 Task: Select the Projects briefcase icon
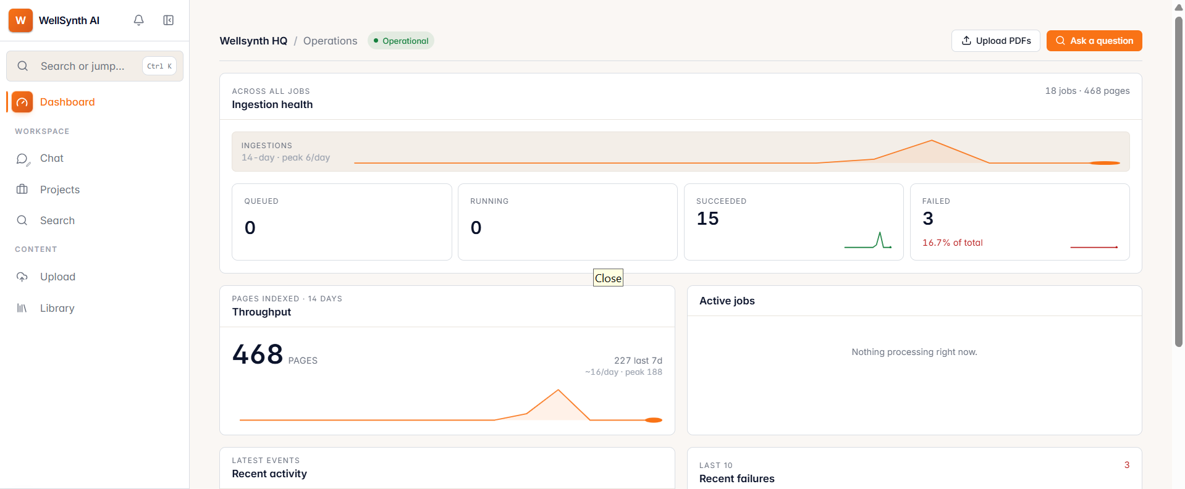tap(22, 190)
